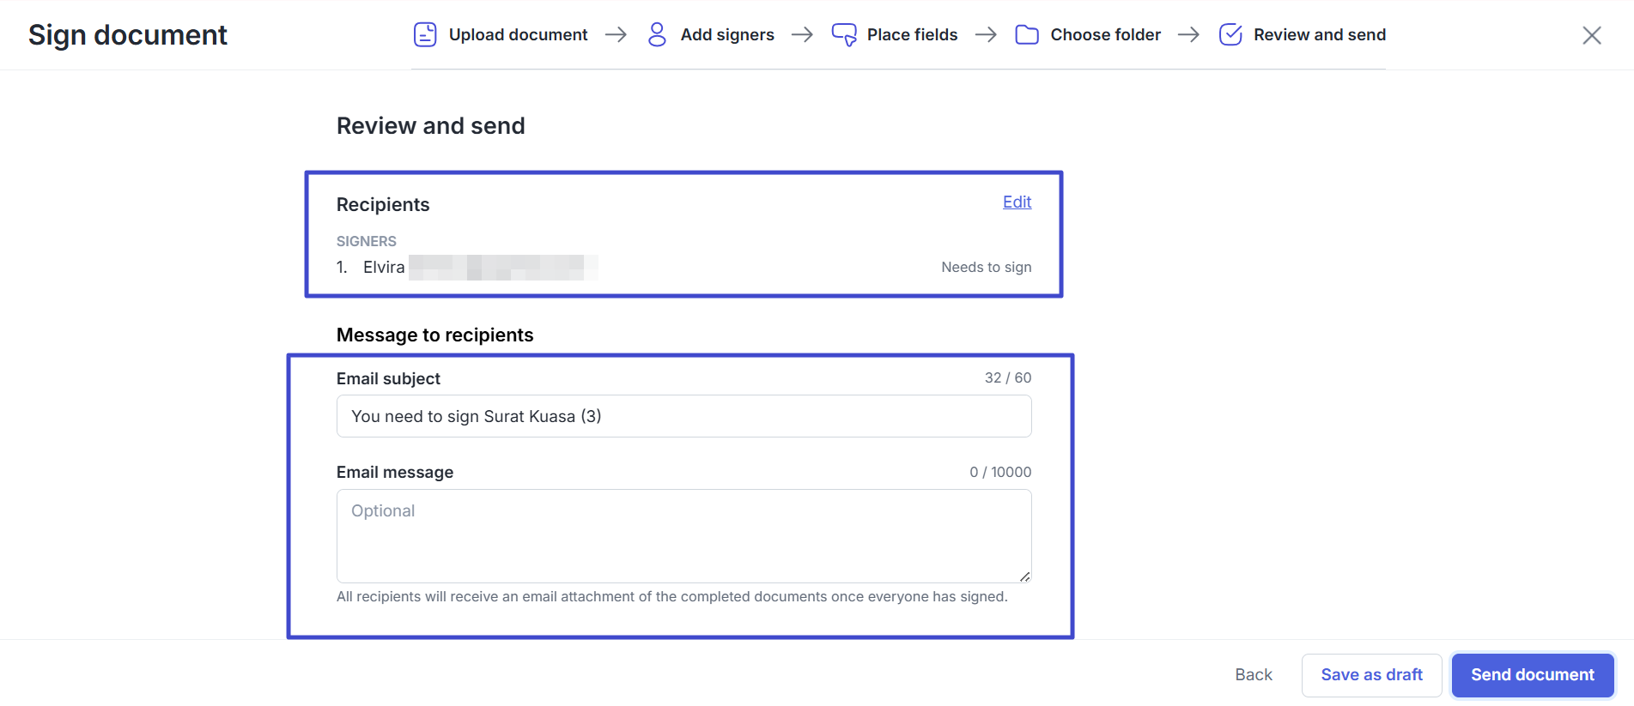Go to Upload document step

tap(518, 35)
